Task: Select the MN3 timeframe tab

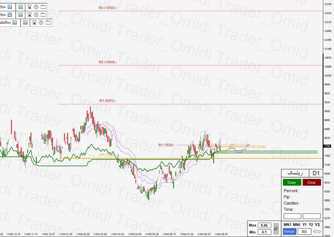Action: click(288, 225)
